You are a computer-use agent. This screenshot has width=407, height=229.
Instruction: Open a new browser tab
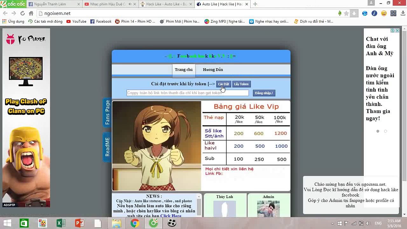click(x=255, y=4)
